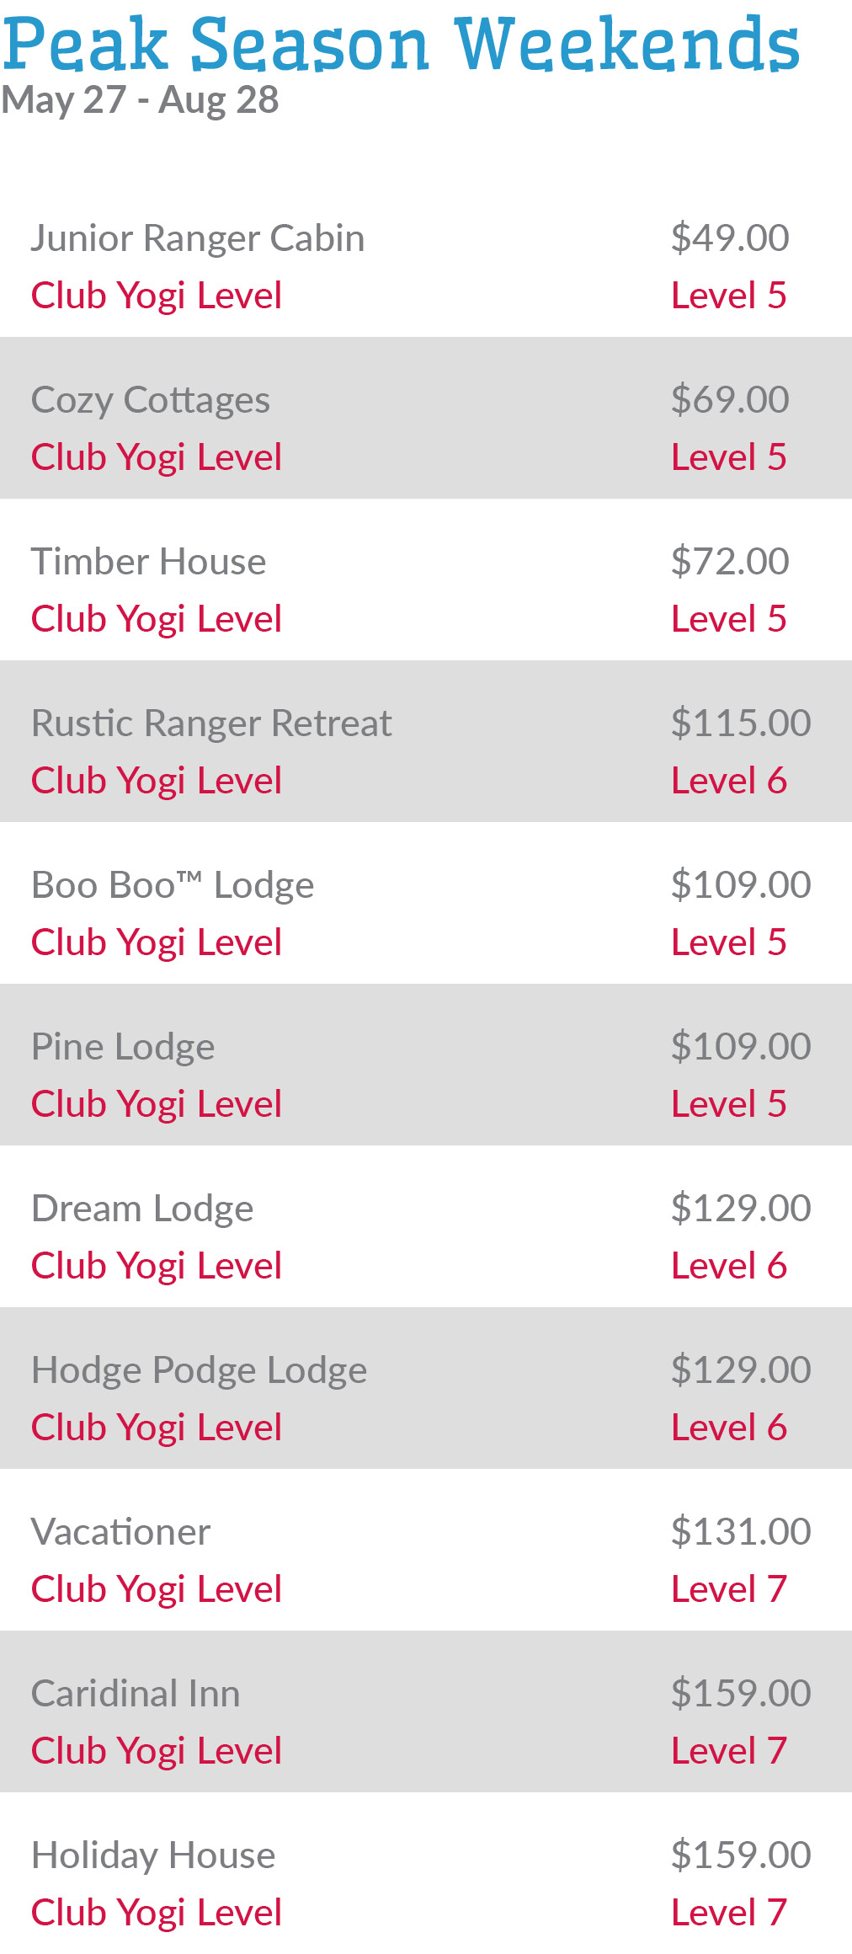Screen dimensions: 852x1954
Task: Click Club Yogi Level under Junior Ranger Cabin
Action: (156, 296)
